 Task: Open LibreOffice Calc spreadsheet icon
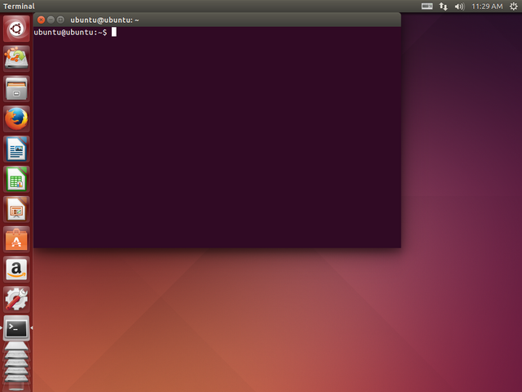pyautogui.click(x=16, y=179)
